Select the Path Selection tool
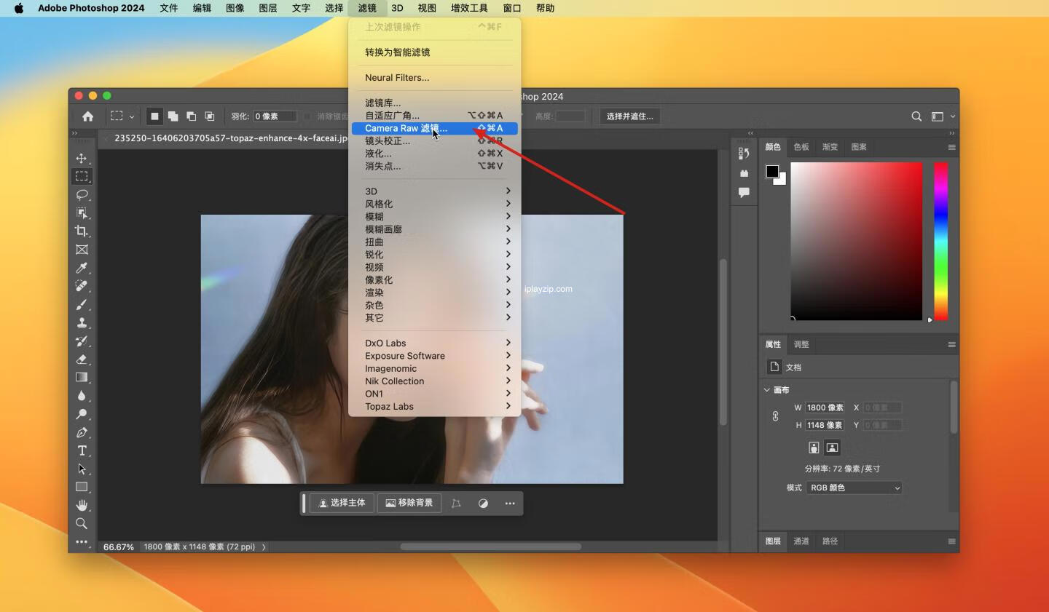Image resolution: width=1049 pixels, height=612 pixels. 82,469
